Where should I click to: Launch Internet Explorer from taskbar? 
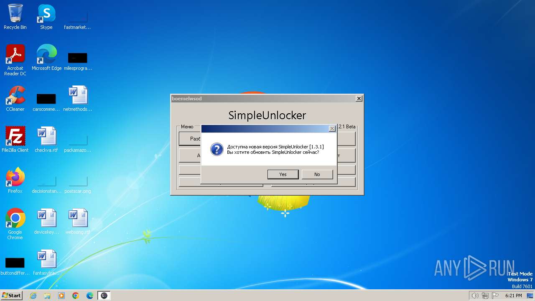click(x=33, y=296)
